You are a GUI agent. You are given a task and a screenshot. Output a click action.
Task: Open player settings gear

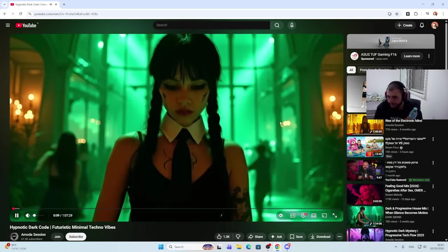point(303,216)
